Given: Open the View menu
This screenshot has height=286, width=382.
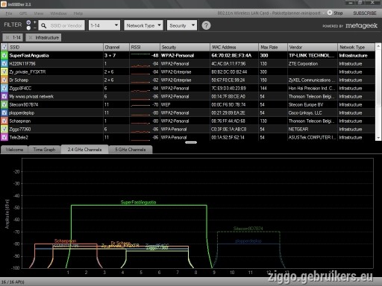Looking at the screenshot, I should click(39, 13).
